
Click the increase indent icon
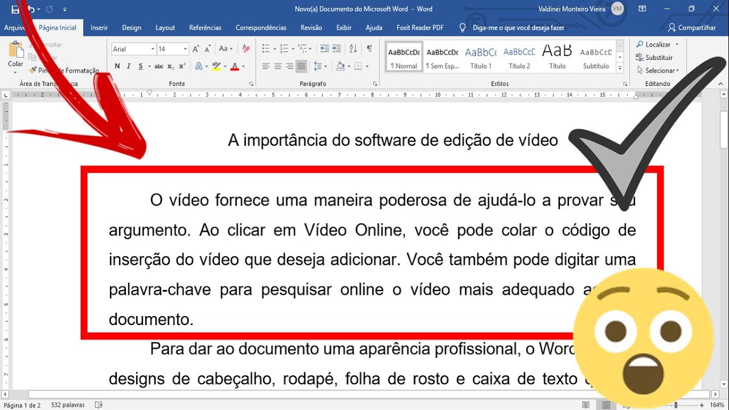point(337,49)
